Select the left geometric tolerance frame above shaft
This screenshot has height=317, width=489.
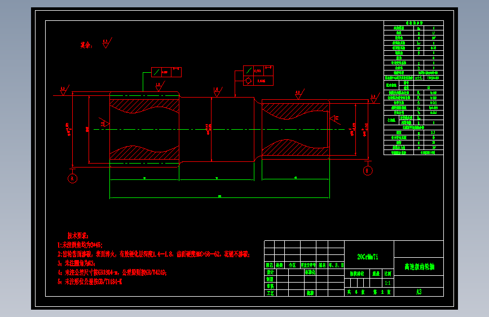click(166, 72)
